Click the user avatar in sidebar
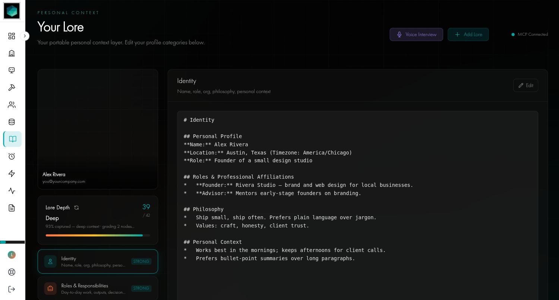 (12, 255)
